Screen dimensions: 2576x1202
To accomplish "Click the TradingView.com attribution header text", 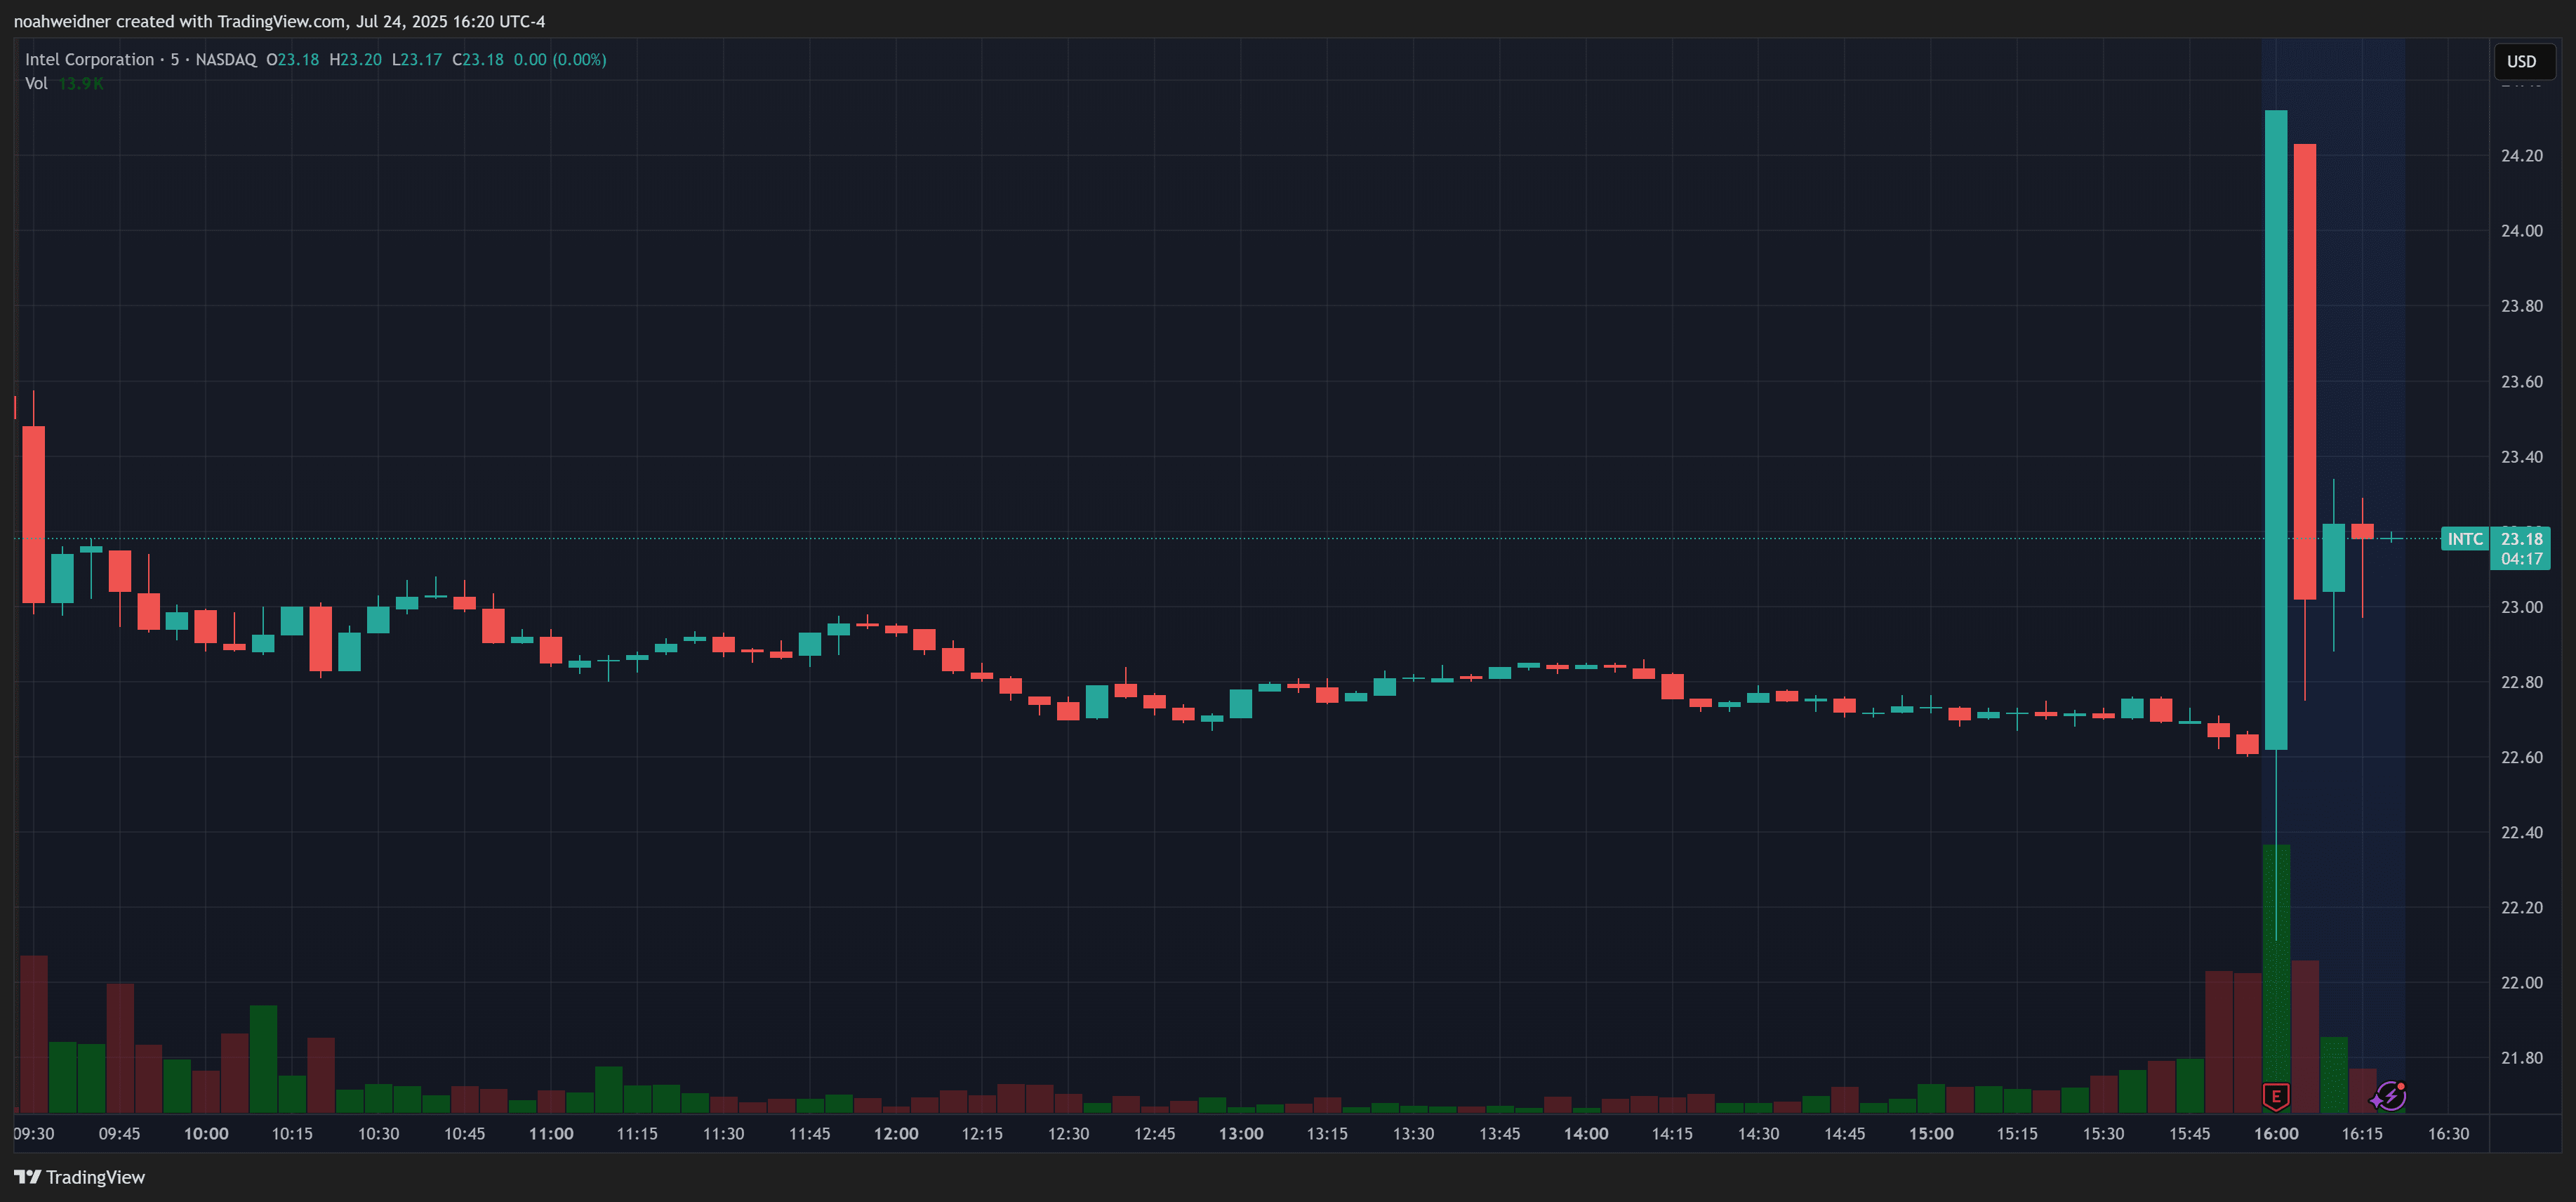I will (x=280, y=21).
